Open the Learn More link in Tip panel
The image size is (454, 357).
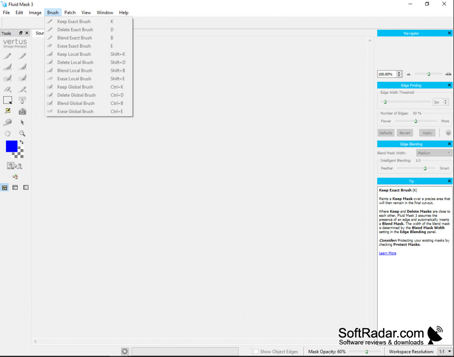coord(387,253)
